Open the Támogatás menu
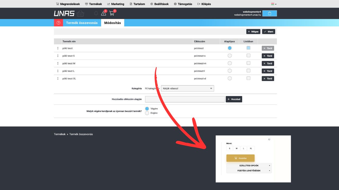Screen dimensions: 339x190 coord(183,4)
